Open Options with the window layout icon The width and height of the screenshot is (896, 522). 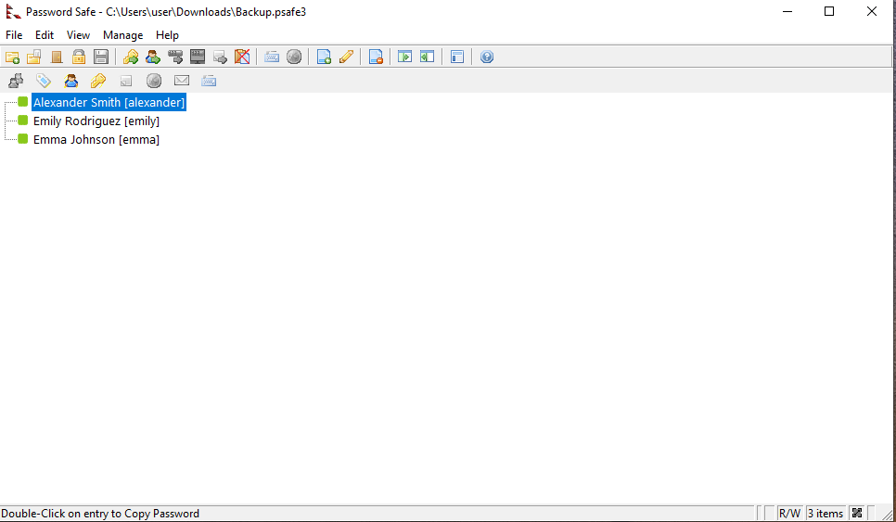(457, 57)
